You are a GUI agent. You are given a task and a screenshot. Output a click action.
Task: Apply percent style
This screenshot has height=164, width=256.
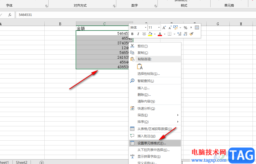[x=185, y=28]
